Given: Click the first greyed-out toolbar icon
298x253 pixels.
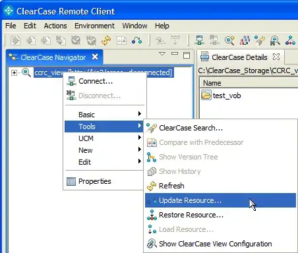Looking at the screenshot, I should (16, 41).
